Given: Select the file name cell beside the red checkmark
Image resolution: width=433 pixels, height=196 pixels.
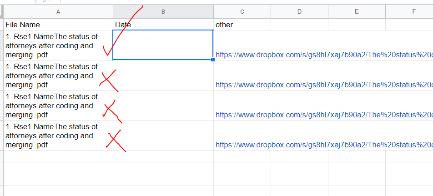Looking at the screenshot, I should (x=58, y=45).
